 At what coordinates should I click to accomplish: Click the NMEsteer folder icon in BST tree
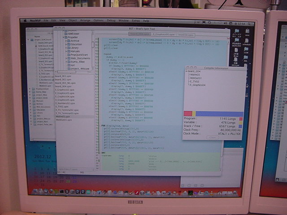pos(66,34)
